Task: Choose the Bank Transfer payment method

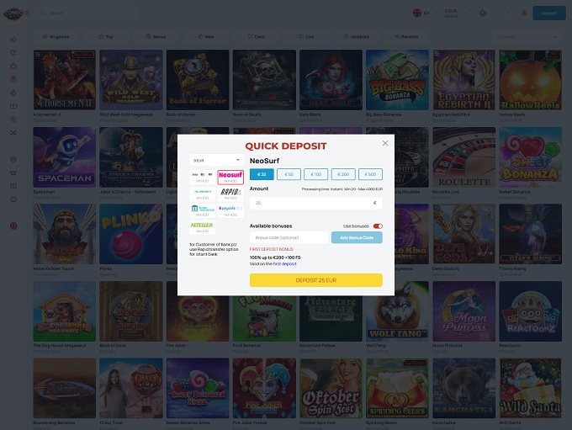Action: [x=202, y=209]
